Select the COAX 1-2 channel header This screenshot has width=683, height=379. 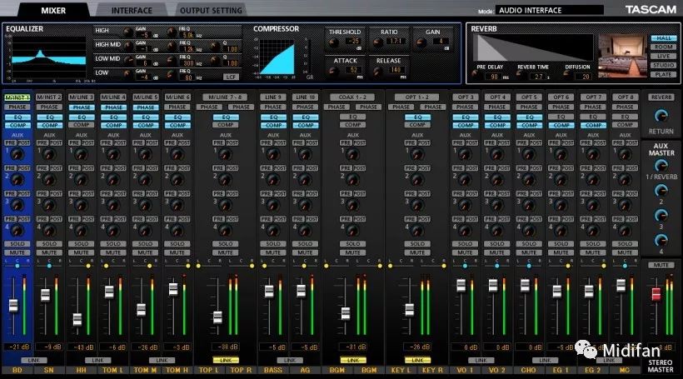point(353,97)
